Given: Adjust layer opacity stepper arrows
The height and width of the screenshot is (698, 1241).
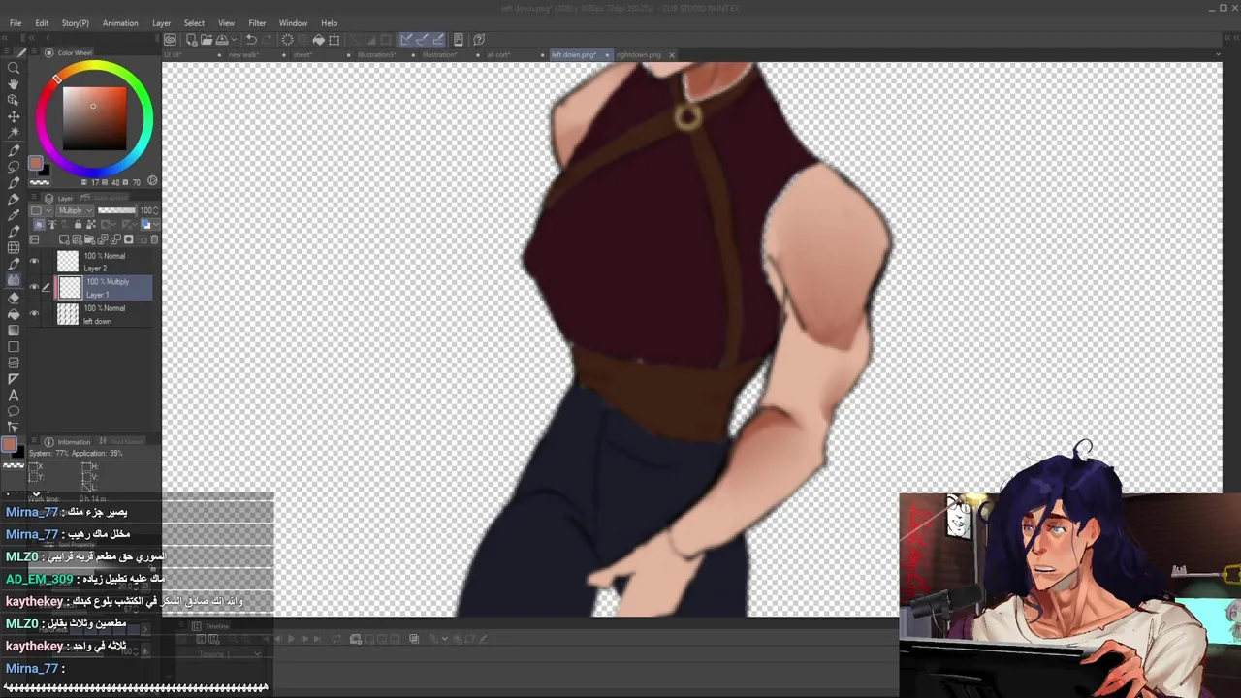Looking at the screenshot, I should pos(156,210).
